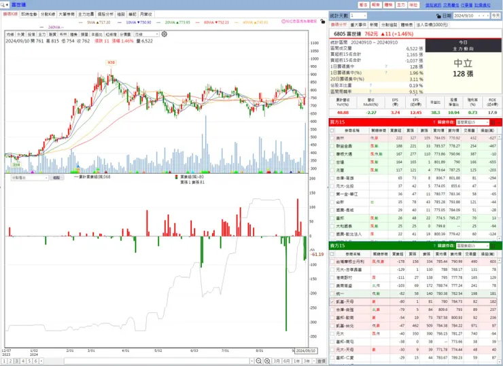Check the 群益金鼎 buyer row checkbox
Screen dimensions: 503x366
tap(332, 146)
